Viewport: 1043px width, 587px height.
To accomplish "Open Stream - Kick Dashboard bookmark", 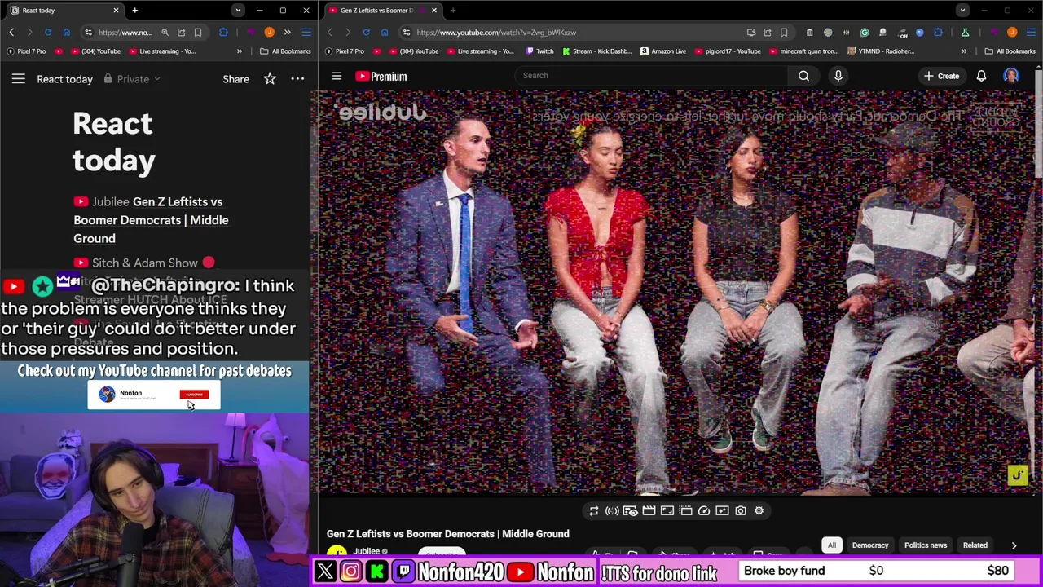I will coord(596,51).
